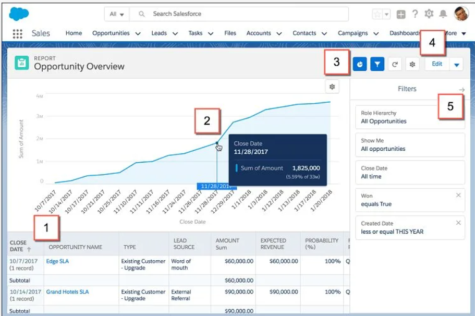Sort by the Close Date arrow
The height and width of the screenshot is (316, 475).
(x=29, y=249)
